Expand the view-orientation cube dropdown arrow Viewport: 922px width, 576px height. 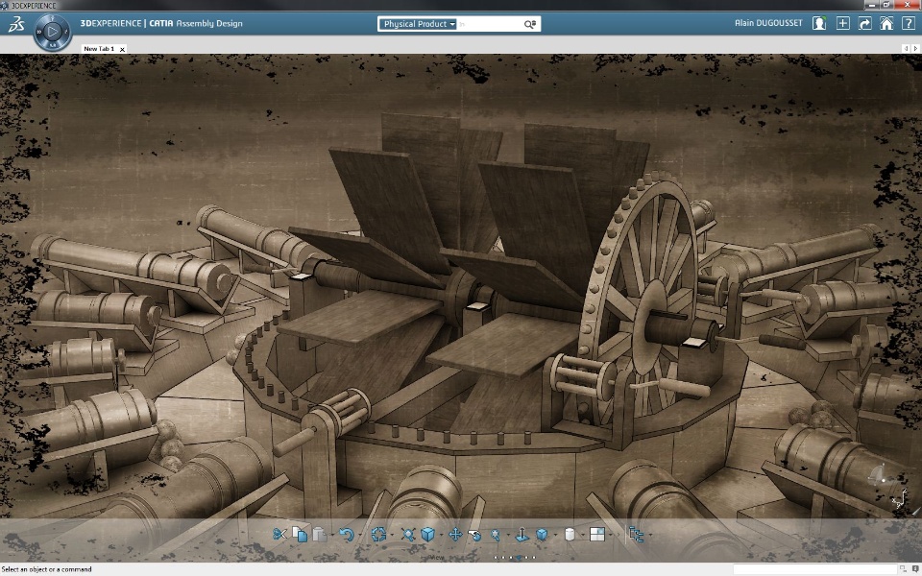[x=442, y=535]
